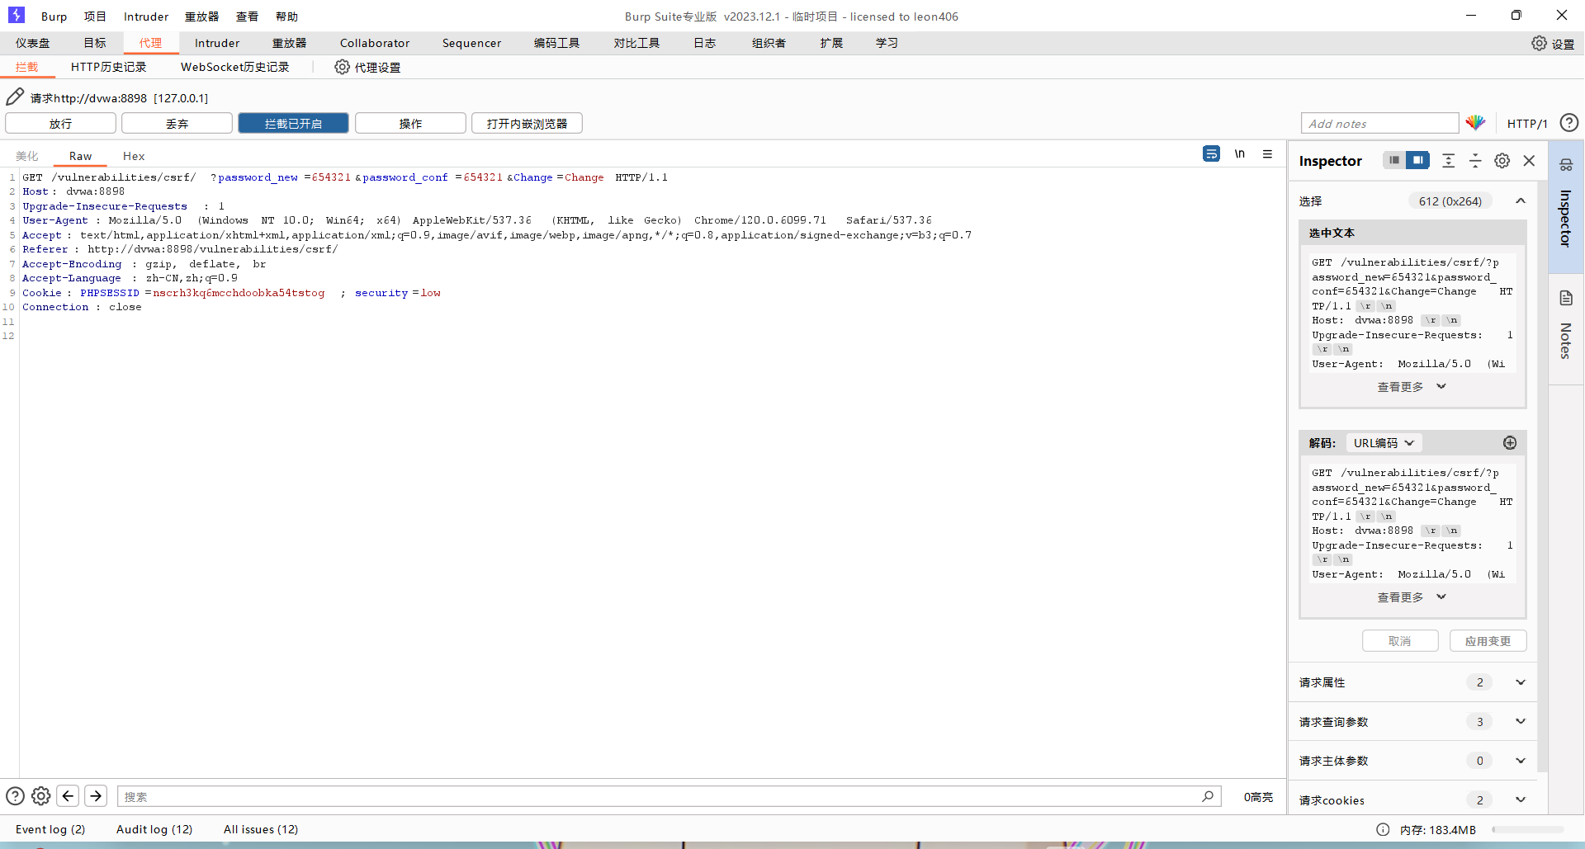Viewport: 1585px width, 849px height.
Task: Switch Inspector to two column layout
Action: (1417, 160)
